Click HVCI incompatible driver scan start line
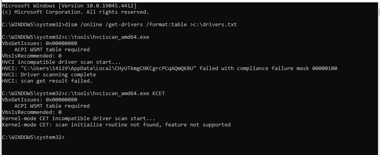Image resolution: width=380 pixels, height=155 pixels. click(x=62, y=62)
